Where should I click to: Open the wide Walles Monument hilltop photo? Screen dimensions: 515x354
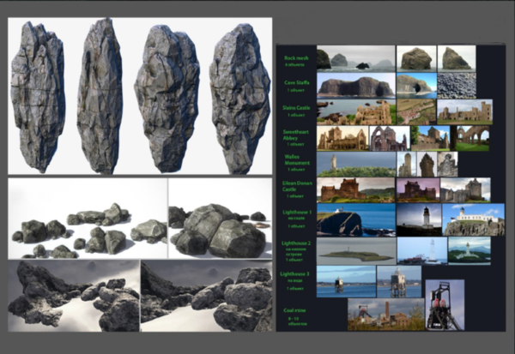coord(355,165)
